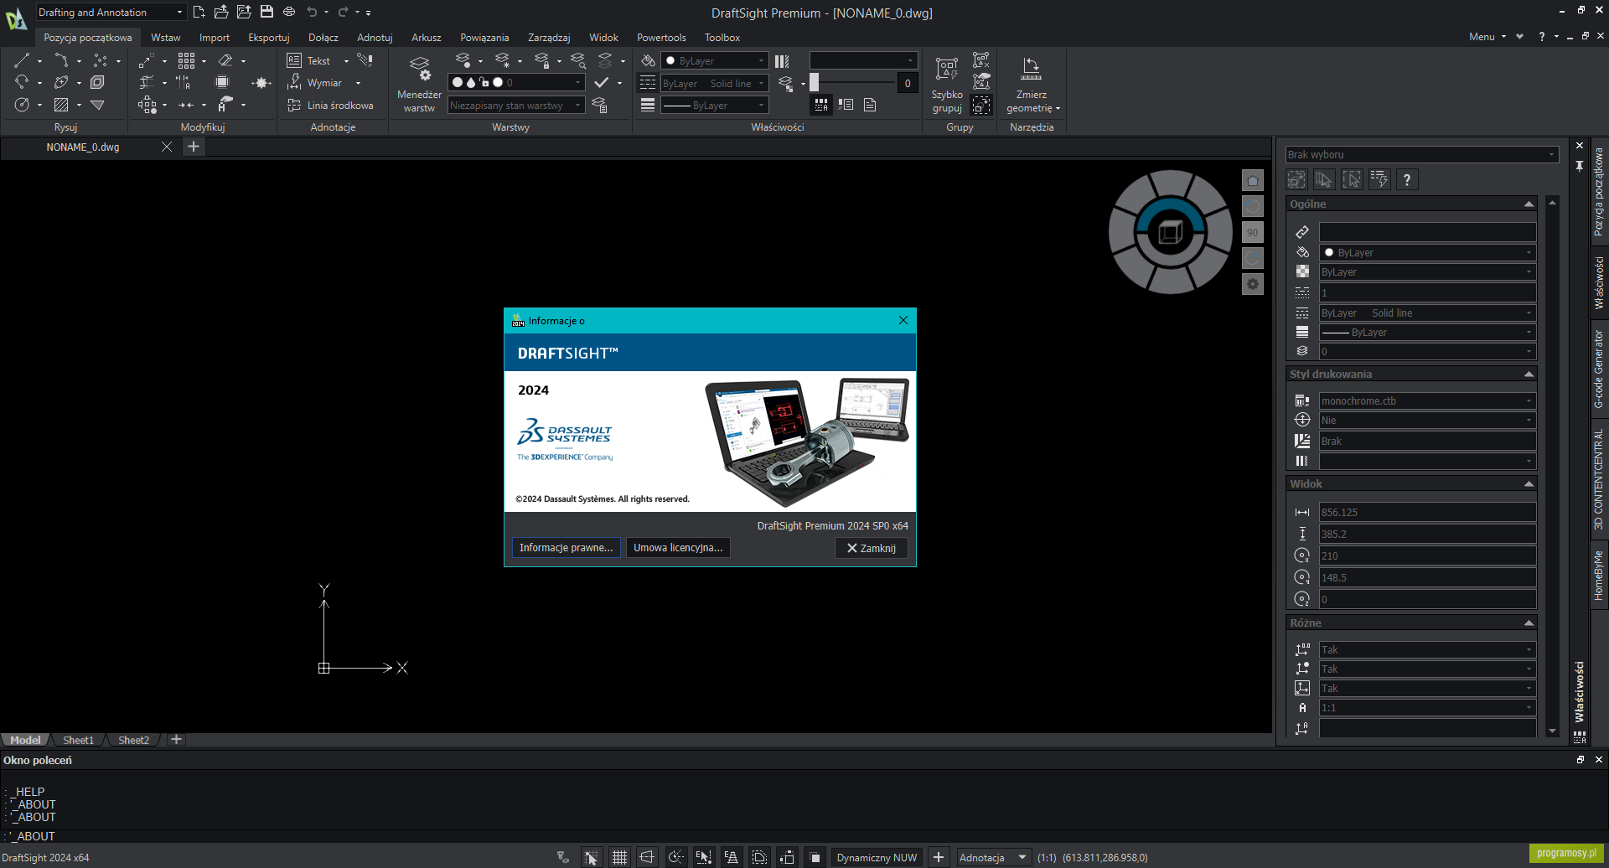This screenshot has height=868, width=1609.
Task: Open the Powertools ribbon tab
Action: pos(661,37)
